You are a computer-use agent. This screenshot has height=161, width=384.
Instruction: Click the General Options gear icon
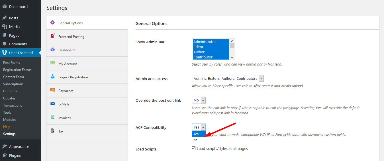click(x=52, y=23)
